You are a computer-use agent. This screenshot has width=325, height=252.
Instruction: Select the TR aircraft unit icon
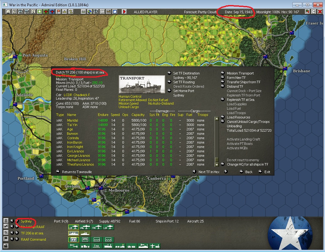tap(97, 227)
